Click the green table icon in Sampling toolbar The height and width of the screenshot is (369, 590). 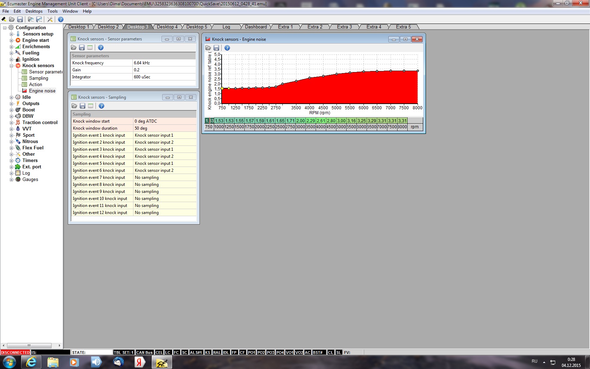(x=91, y=106)
